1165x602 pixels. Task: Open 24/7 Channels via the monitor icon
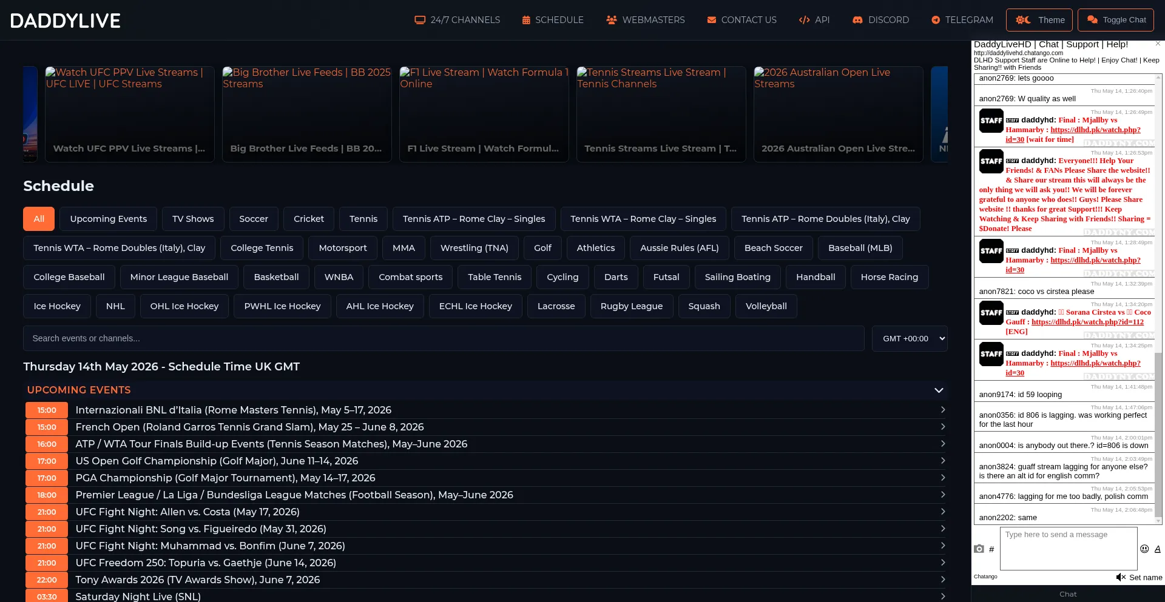pos(420,20)
